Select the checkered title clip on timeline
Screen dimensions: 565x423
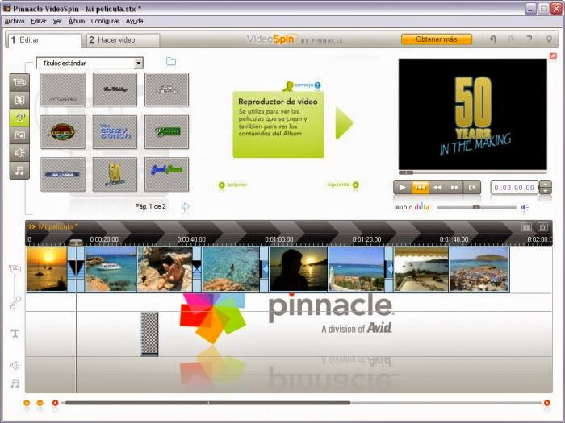149,334
